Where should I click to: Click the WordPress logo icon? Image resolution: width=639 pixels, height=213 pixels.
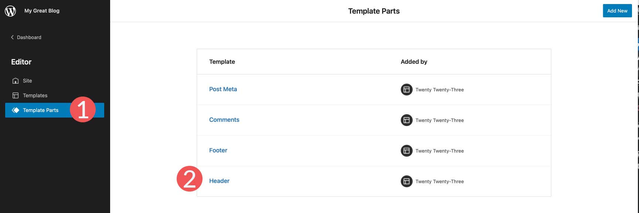tap(10, 11)
